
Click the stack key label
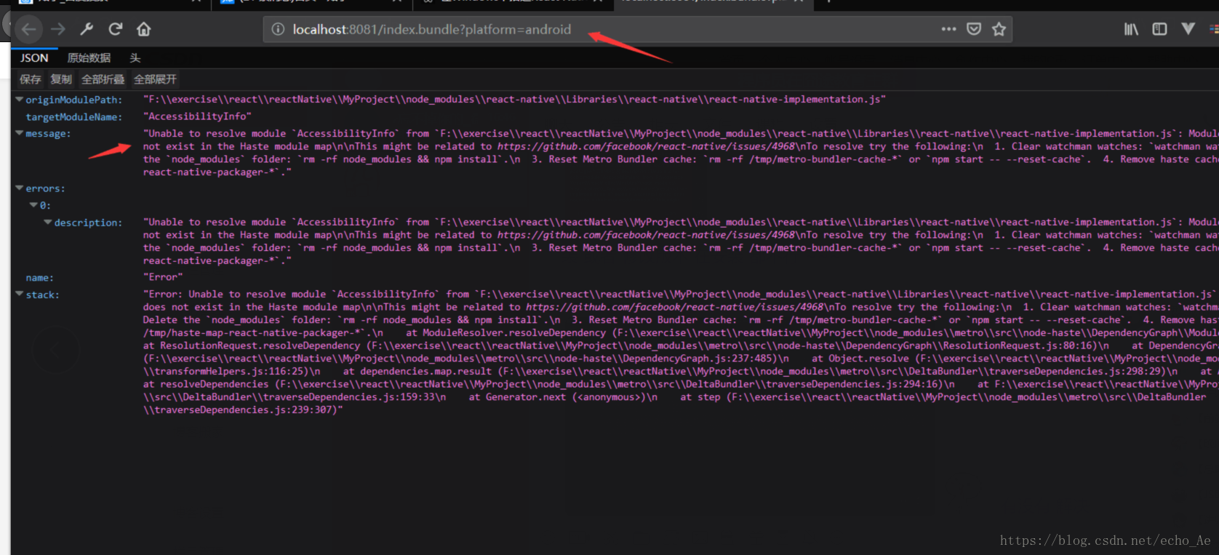tap(42, 295)
